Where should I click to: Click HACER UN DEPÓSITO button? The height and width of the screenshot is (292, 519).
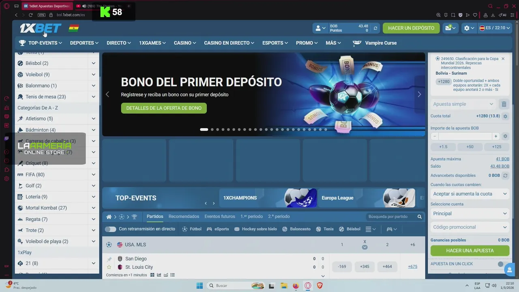(x=411, y=28)
